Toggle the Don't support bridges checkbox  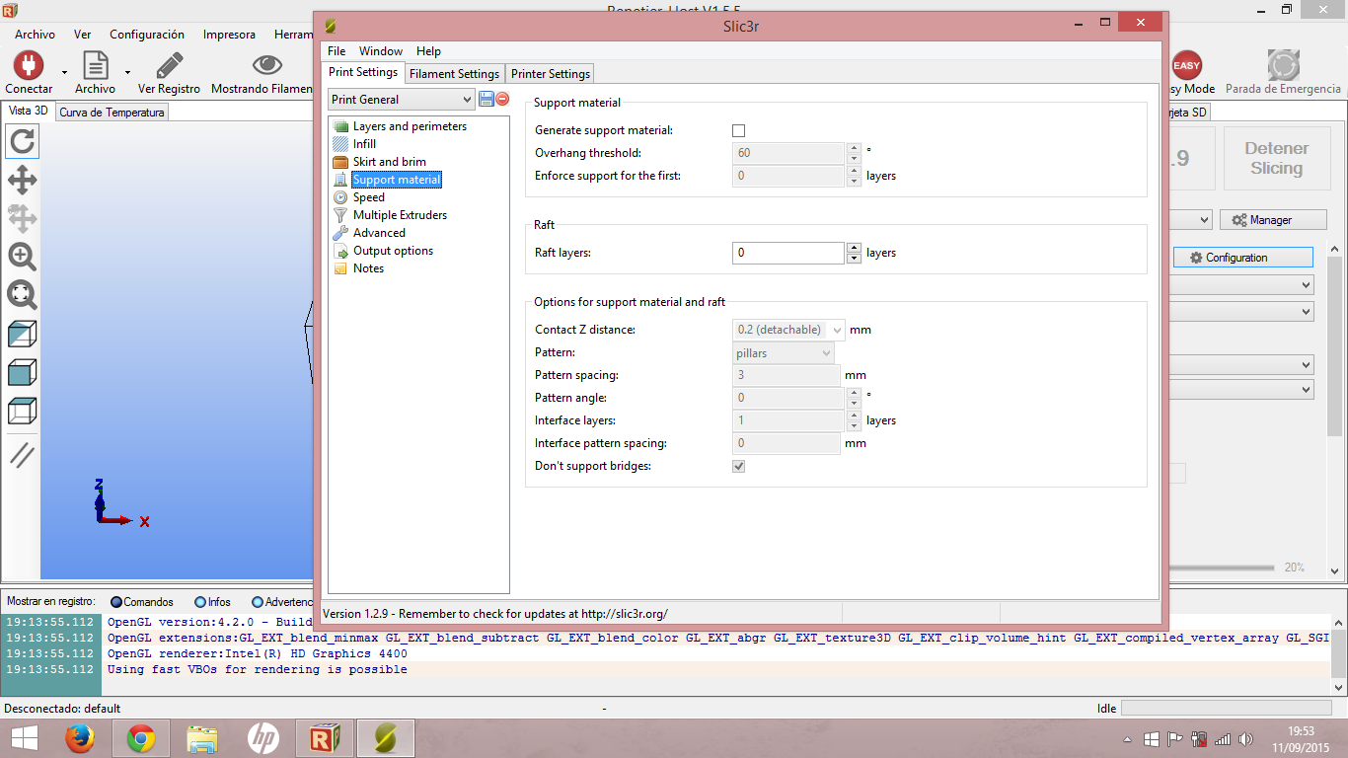click(x=738, y=466)
